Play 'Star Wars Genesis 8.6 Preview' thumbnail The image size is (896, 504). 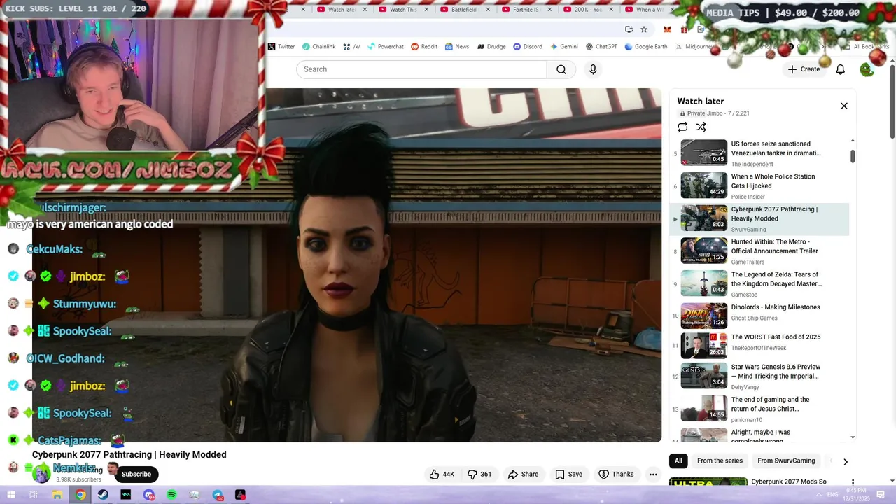(x=703, y=376)
